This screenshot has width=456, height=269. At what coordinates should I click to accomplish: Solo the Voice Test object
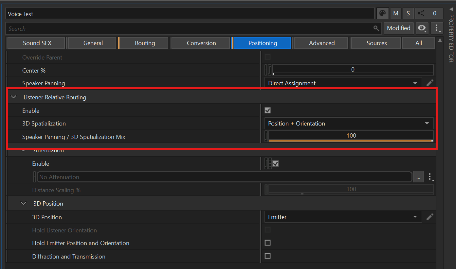click(x=408, y=13)
